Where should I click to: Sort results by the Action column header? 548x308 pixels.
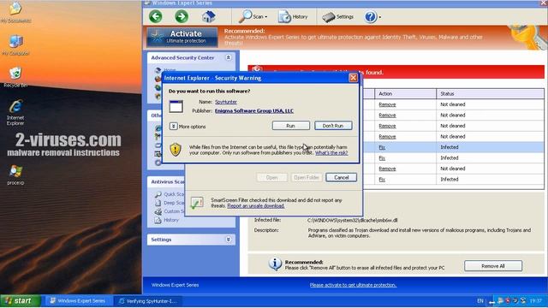tap(405, 93)
